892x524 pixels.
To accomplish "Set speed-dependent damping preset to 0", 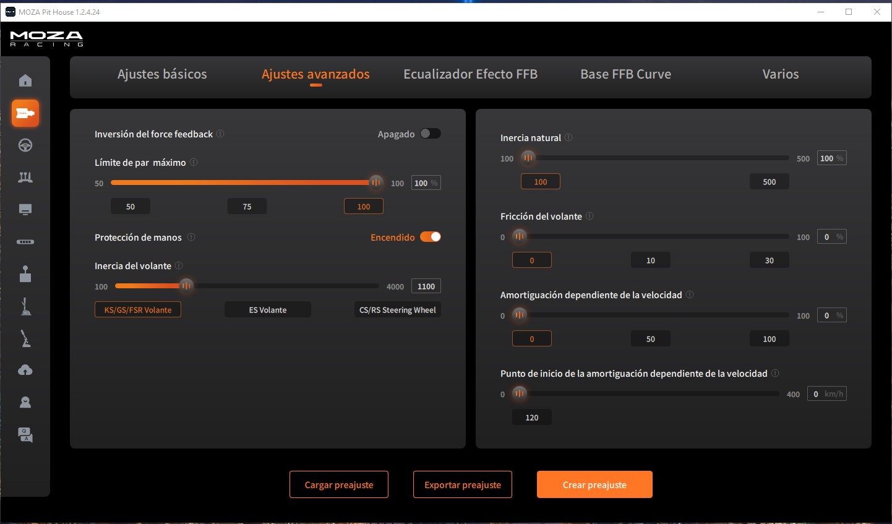I will pyautogui.click(x=532, y=339).
